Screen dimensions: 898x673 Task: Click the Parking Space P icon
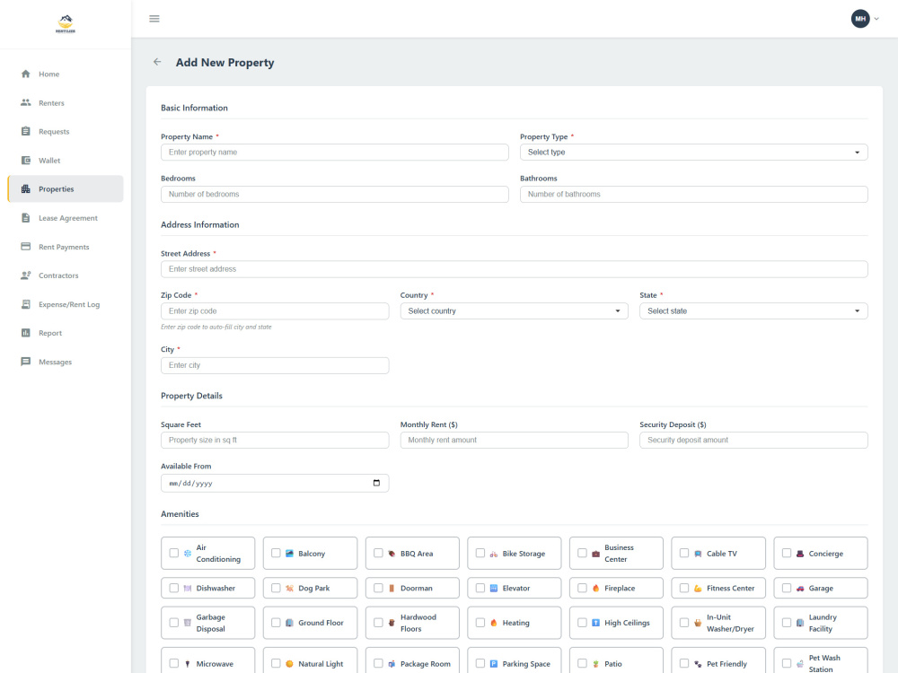point(494,664)
